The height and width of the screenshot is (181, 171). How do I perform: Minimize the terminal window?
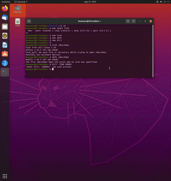tap(140, 21)
